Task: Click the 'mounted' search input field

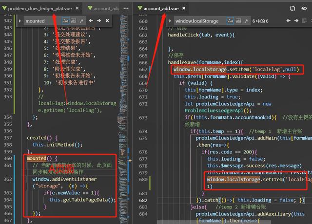Action: tap(43, 21)
